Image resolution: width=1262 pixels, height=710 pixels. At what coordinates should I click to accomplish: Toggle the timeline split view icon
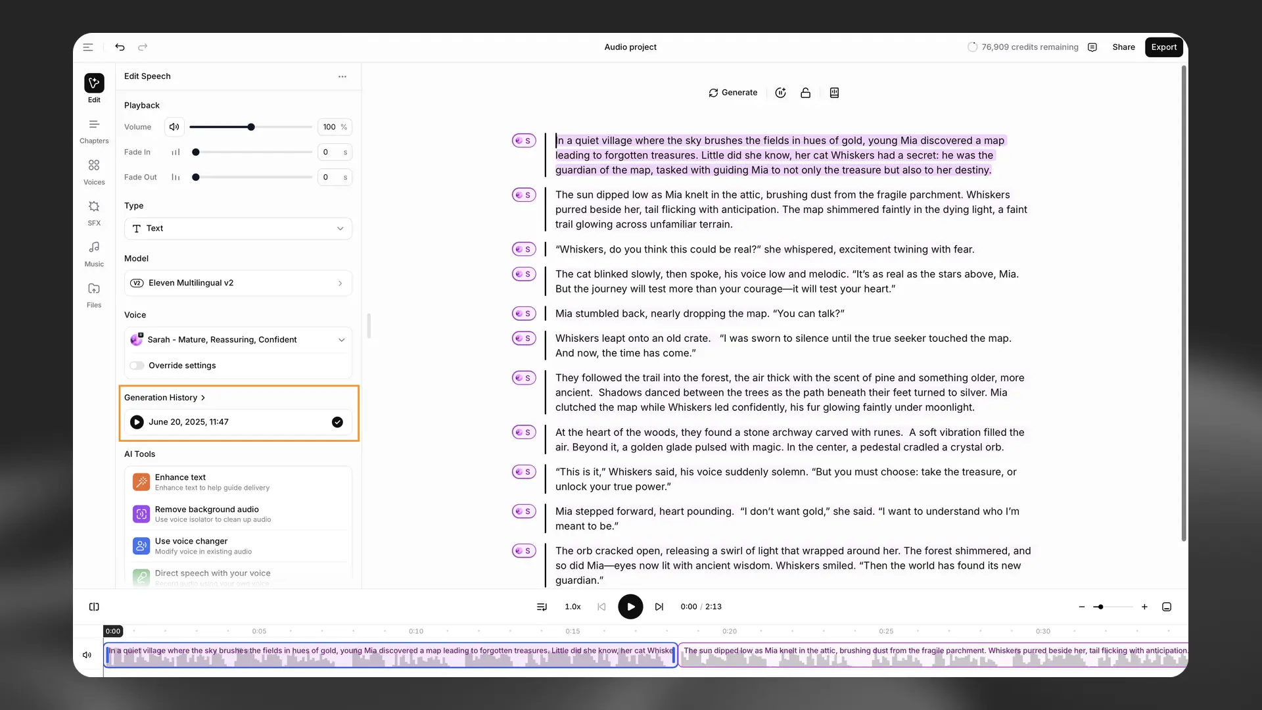pyautogui.click(x=94, y=607)
